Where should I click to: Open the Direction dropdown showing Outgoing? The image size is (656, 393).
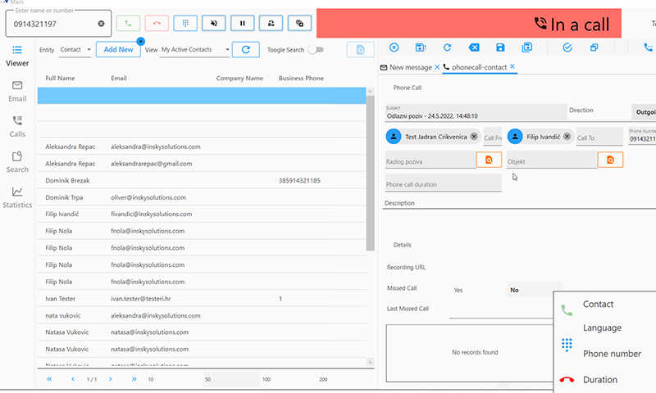point(644,111)
